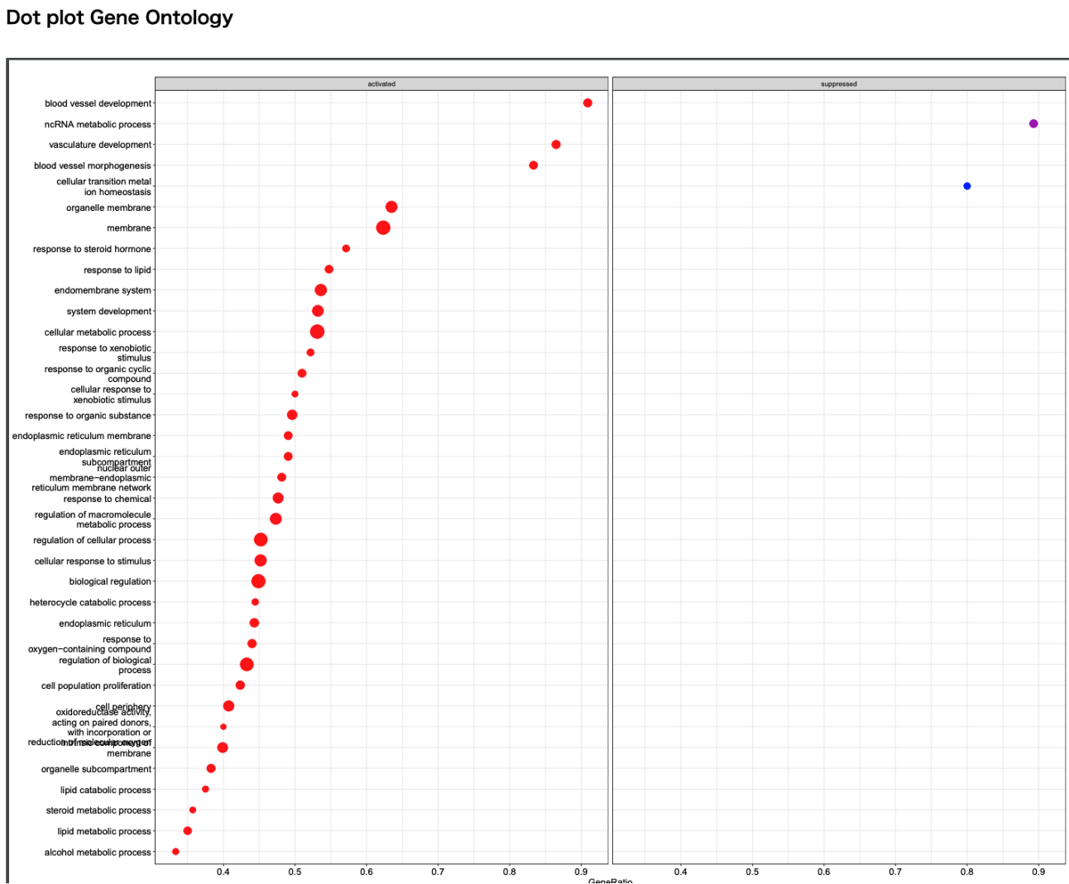Click the 'cellular metabolic process' axis label
1069x884 pixels.
pyautogui.click(x=97, y=332)
